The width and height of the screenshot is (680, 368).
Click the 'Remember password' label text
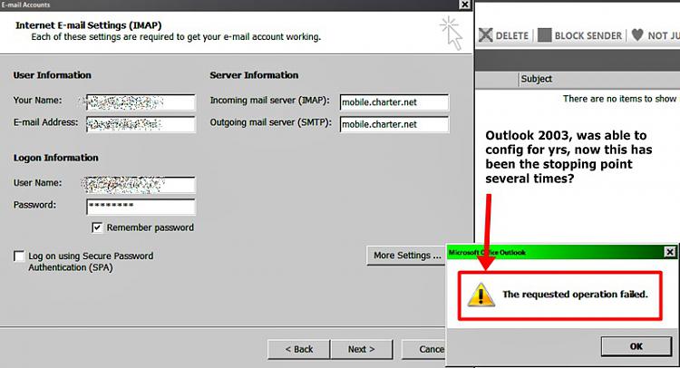150,228
